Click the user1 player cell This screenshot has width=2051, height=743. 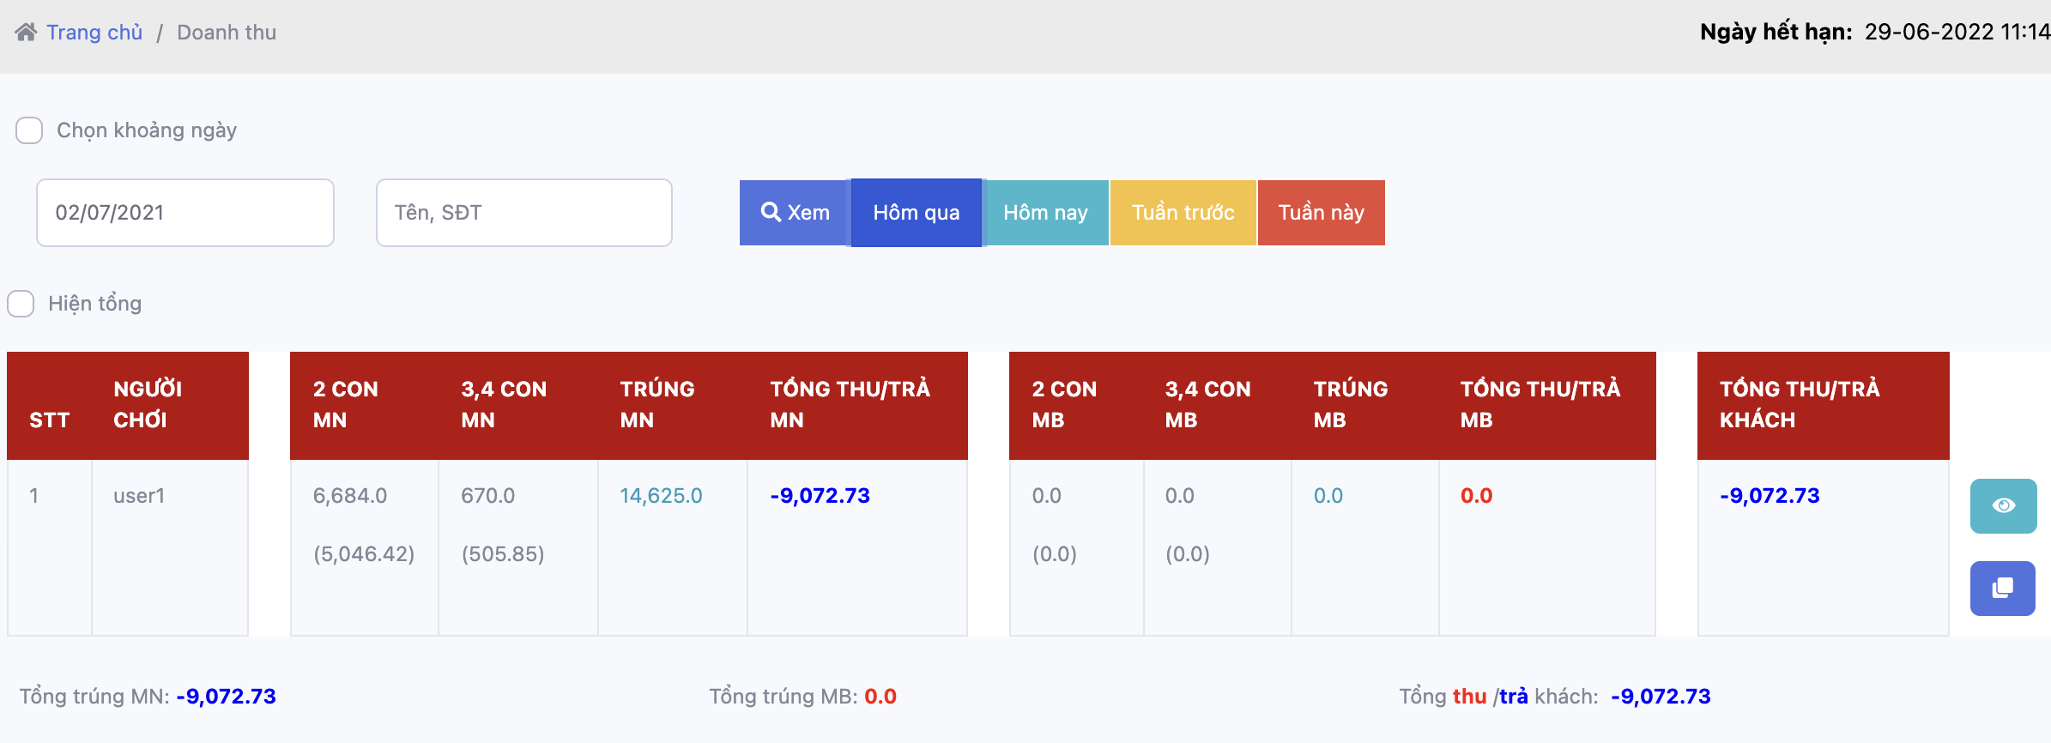(x=139, y=496)
